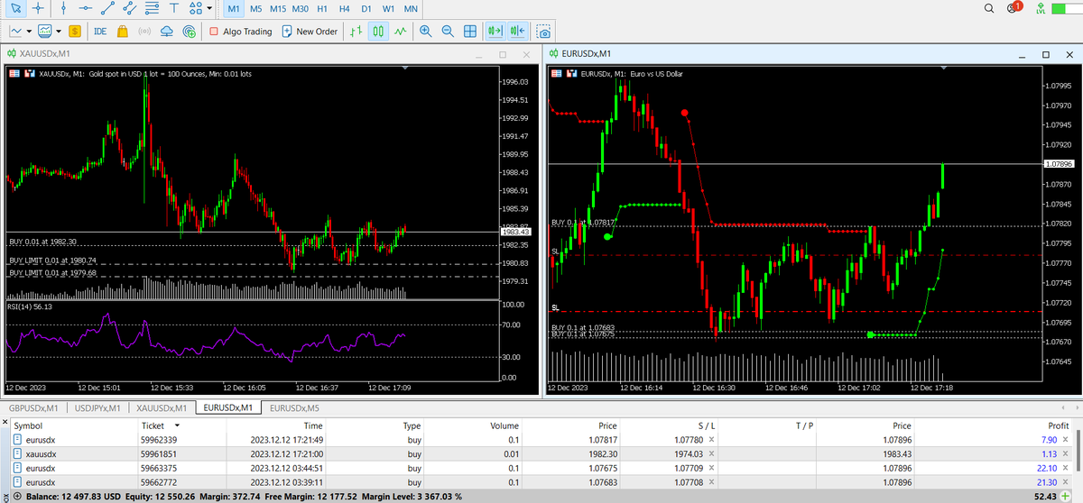Switch chart to M5 timeframe
Screen dimensions: 1083x503
(x=256, y=8)
